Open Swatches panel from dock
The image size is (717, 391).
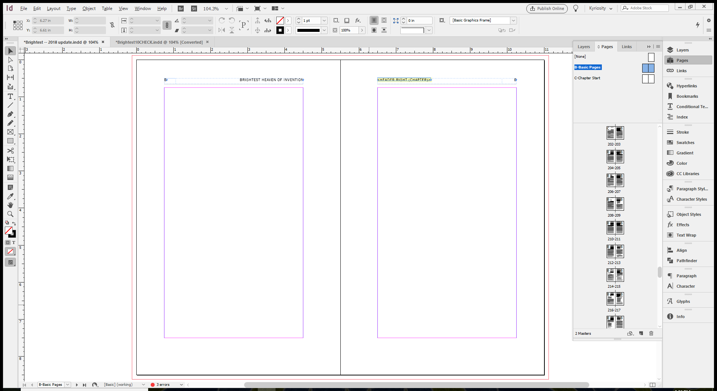(685, 143)
